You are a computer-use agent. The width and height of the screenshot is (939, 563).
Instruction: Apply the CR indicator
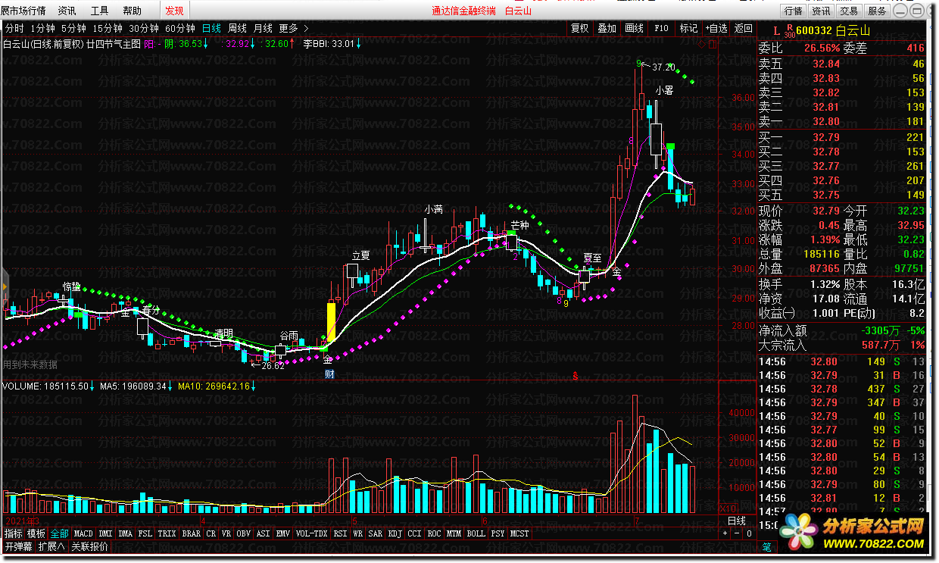click(x=211, y=533)
